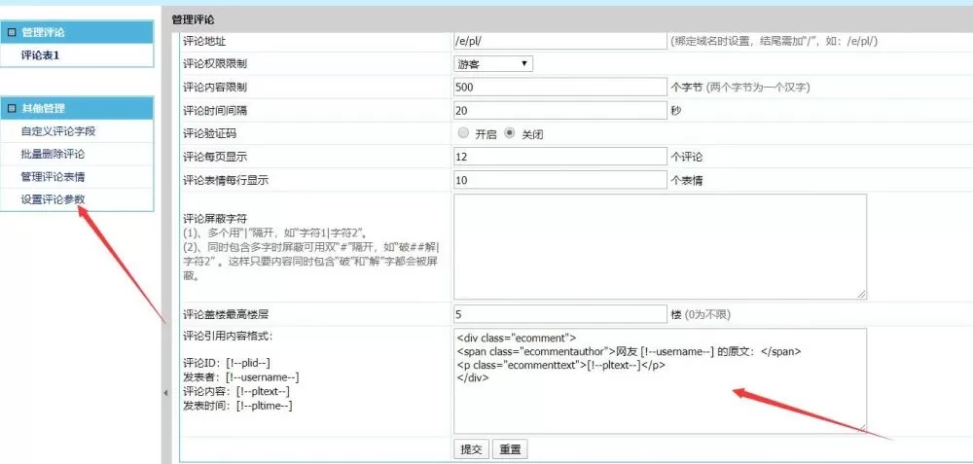Collapse the 其他管理 panel icon
Screen dimensions: 973x464
pyautogui.click(x=12, y=109)
